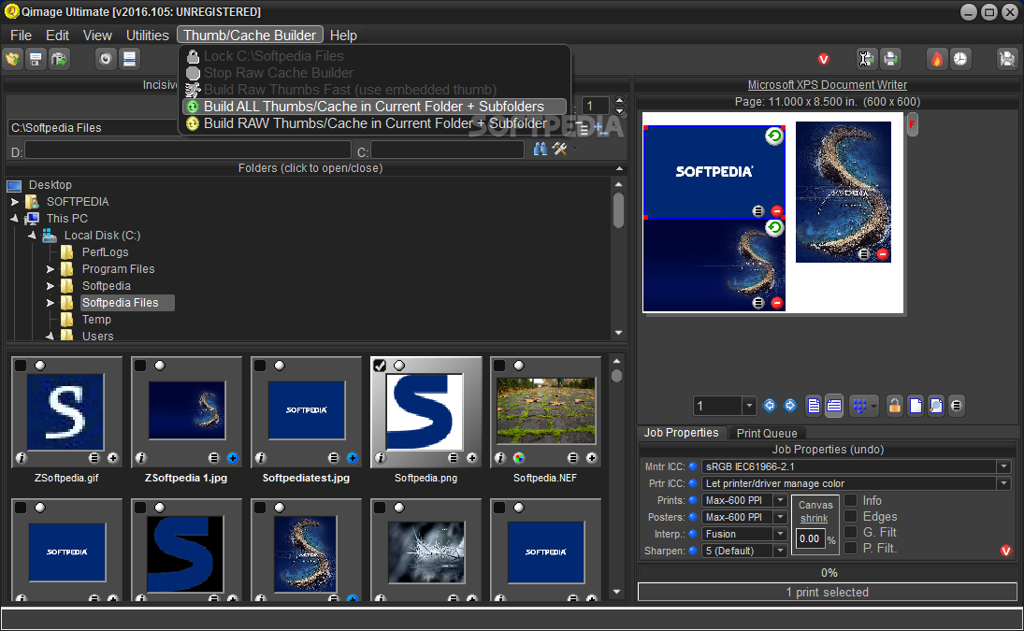Switch to the Print Queue tab
The width and height of the screenshot is (1024, 631).
click(767, 433)
